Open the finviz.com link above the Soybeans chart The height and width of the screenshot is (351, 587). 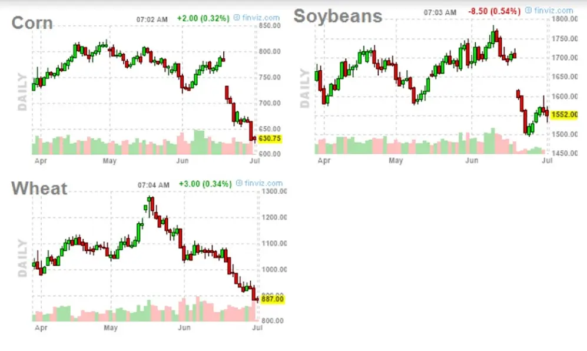pyautogui.click(x=553, y=11)
